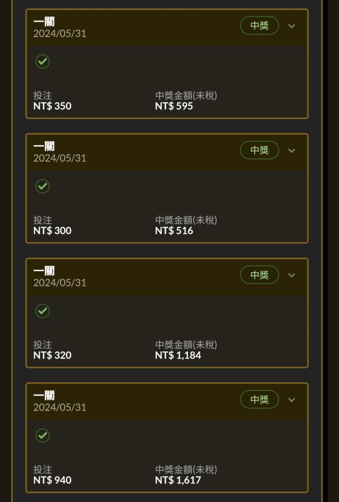Click the NT$ 300 stake amount
This screenshot has width=339, height=502.
click(53, 230)
